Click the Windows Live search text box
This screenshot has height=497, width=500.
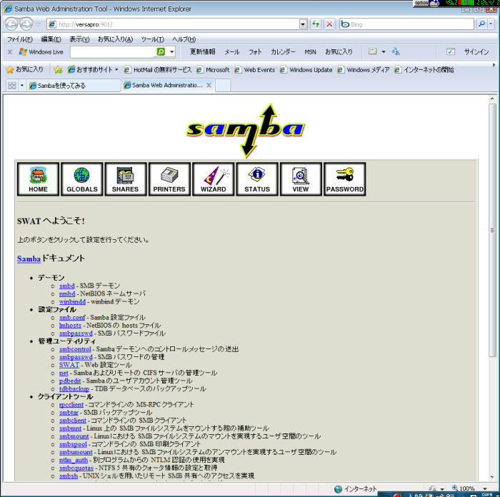click(x=113, y=51)
